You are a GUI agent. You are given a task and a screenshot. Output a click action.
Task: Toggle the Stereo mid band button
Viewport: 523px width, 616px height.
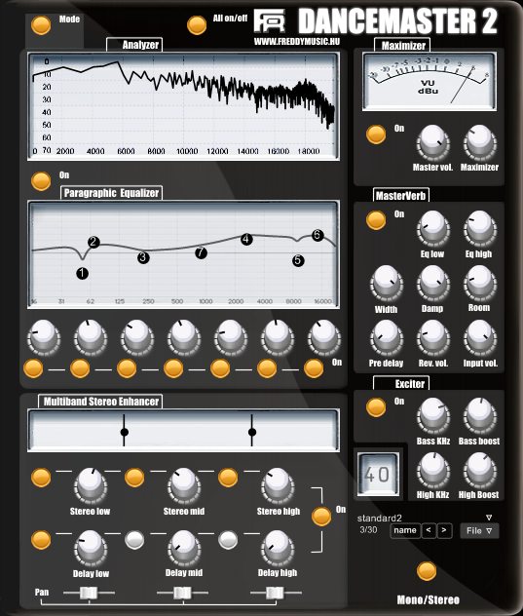point(134,478)
